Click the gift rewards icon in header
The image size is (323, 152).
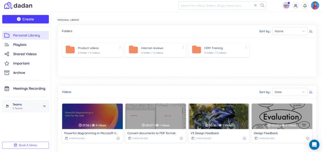286,6
